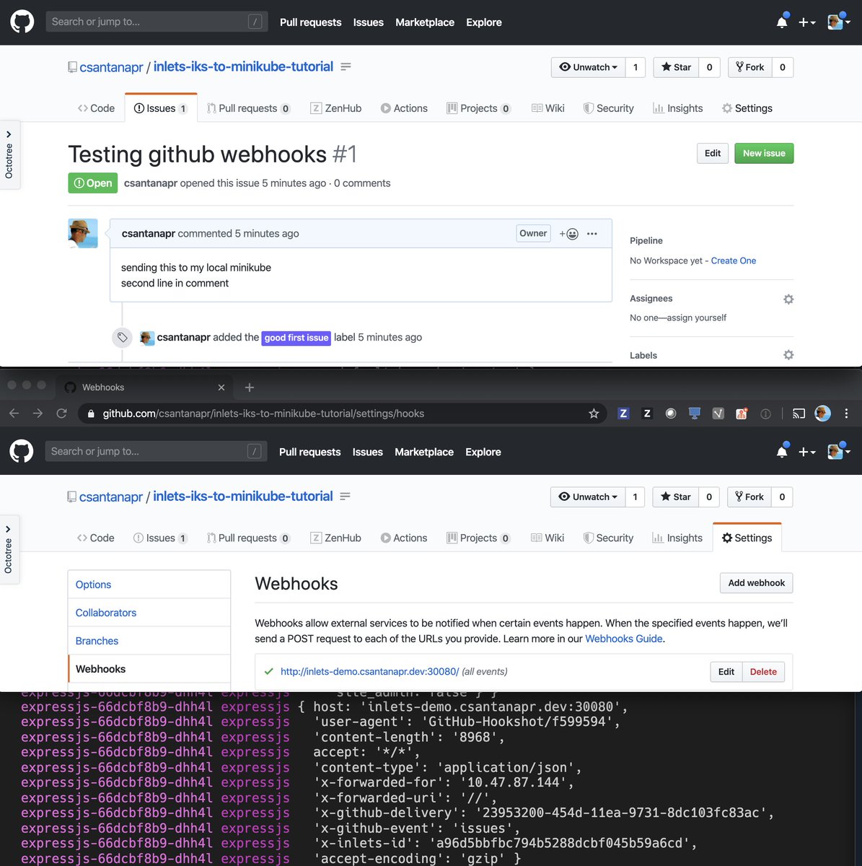Open Wiki tab in top issue window
This screenshot has height=866, width=862.
click(547, 108)
